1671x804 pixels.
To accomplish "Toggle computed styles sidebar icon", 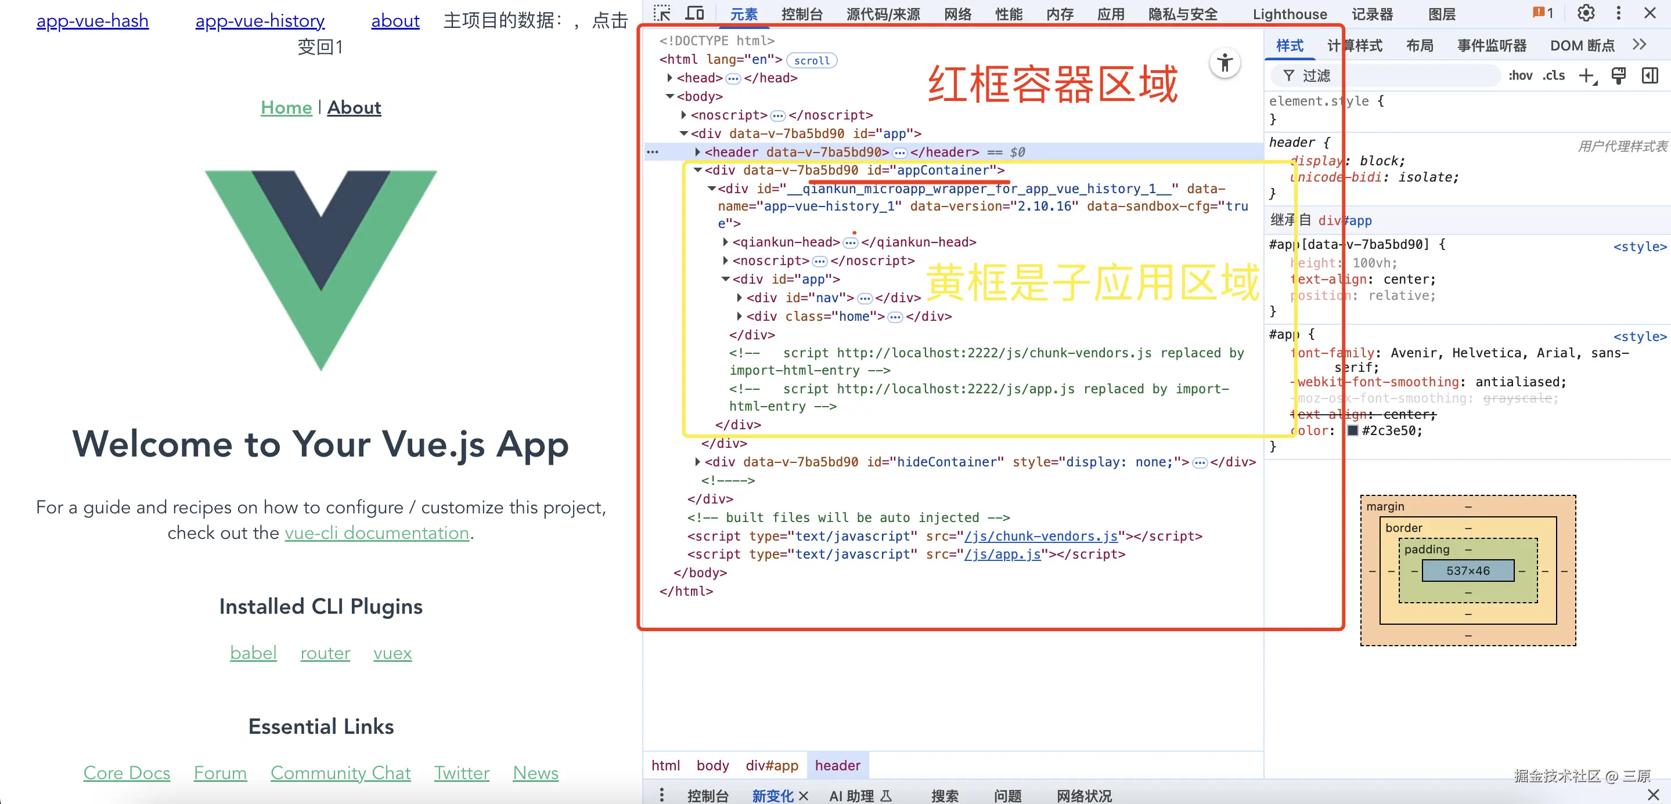I will click(x=1650, y=76).
